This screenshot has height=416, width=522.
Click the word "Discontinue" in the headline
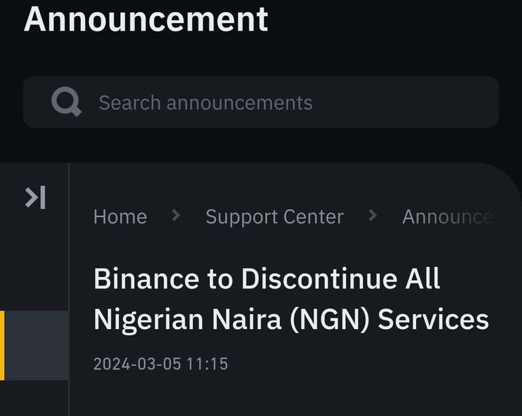click(x=319, y=278)
